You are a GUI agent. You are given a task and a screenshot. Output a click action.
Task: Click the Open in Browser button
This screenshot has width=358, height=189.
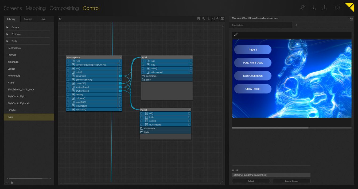(291, 181)
